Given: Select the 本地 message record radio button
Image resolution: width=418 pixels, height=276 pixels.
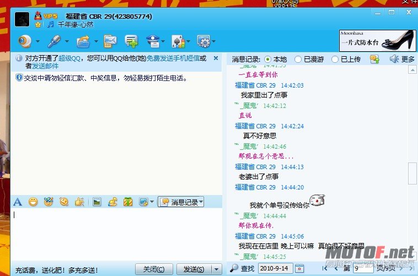Looking at the screenshot, I should (267, 59).
